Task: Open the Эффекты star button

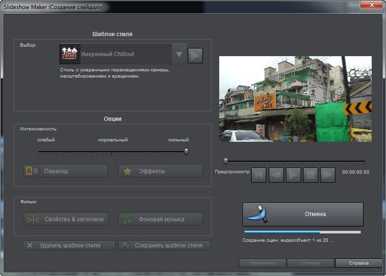Action: (x=161, y=171)
